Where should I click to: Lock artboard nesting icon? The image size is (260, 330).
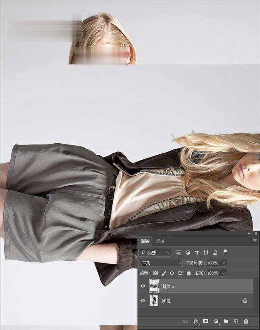click(x=180, y=273)
